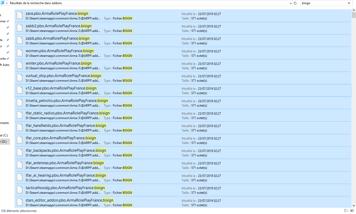Click 'Taille : 571 octet(s)' in the tfar_core row
Image resolution: width=356 pixels, height=214 pixels.
coord(194,143)
